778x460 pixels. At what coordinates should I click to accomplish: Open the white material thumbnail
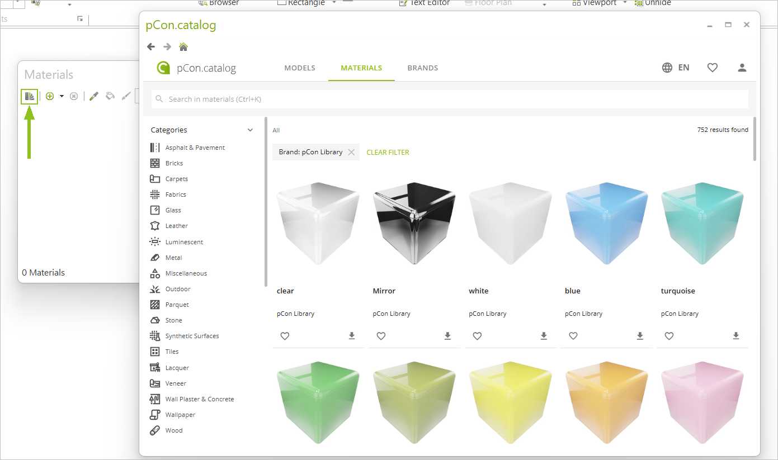[511, 223]
